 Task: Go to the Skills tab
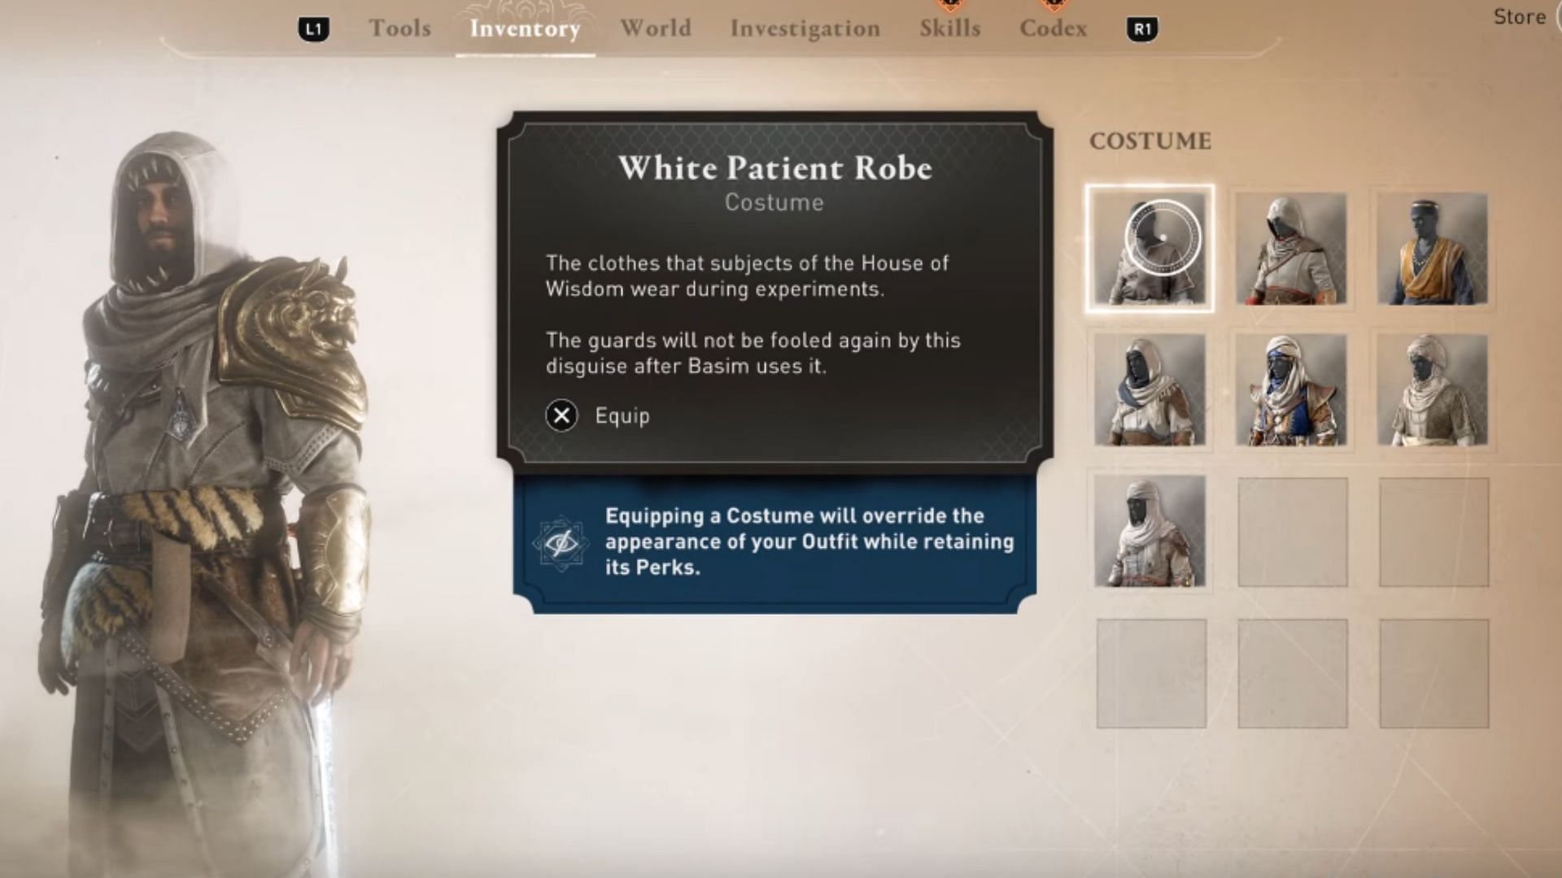coord(950,28)
